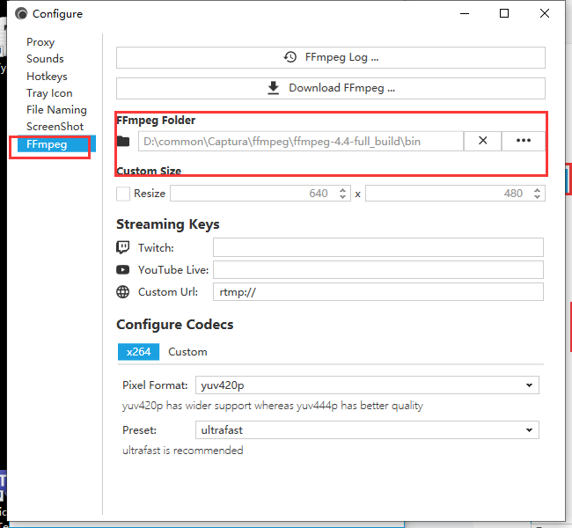The image size is (572, 528).
Task: Click the Download FFmpeg button
Action: click(x=331, y=88)
